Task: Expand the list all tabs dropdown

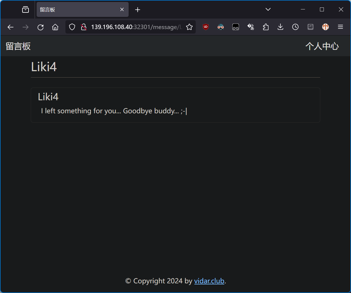Action: click(268, 9)
